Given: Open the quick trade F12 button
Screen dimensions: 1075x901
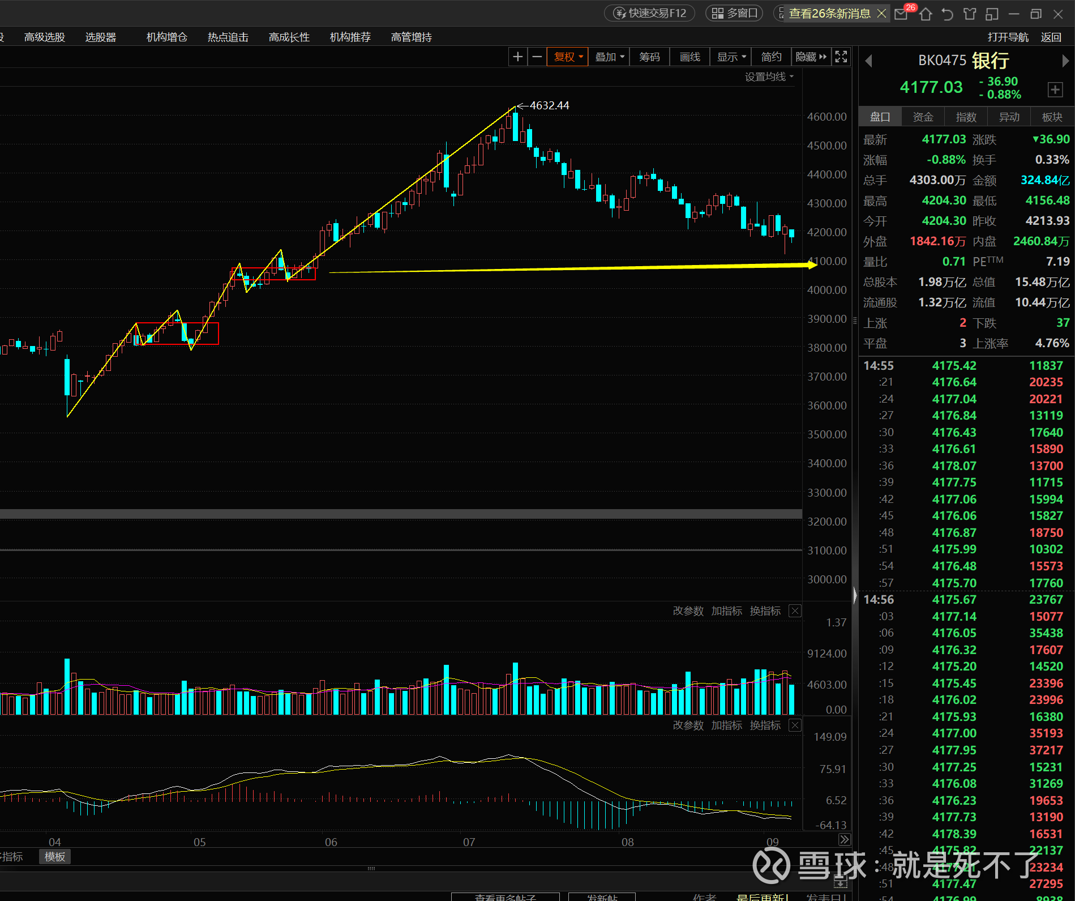Looking at the screenshot, I should 650,13.
